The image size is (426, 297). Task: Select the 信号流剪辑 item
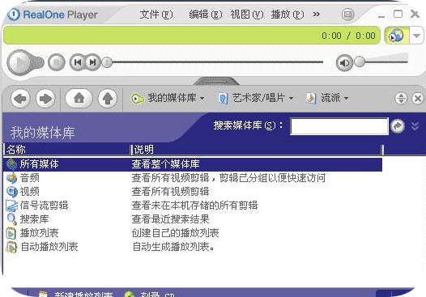pos(44,206)
